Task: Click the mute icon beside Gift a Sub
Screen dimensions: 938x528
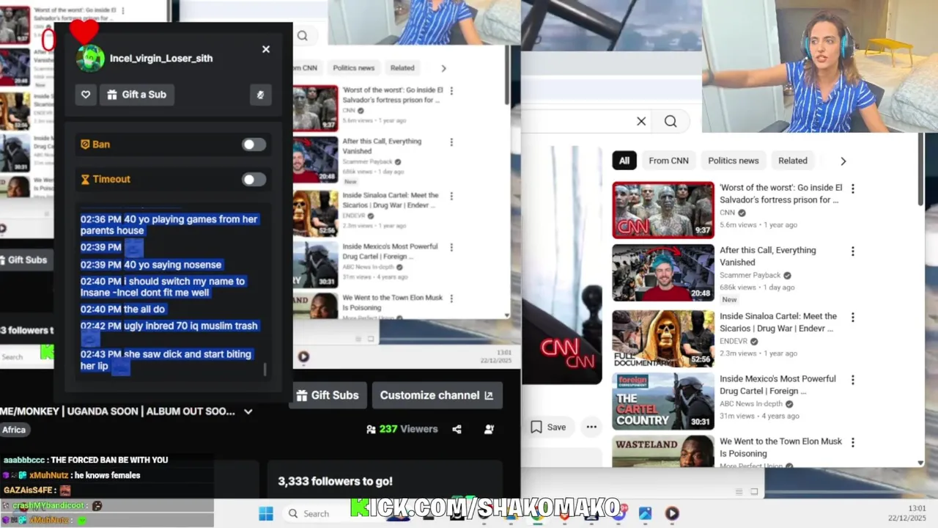Action: click(x=260, y=95)
